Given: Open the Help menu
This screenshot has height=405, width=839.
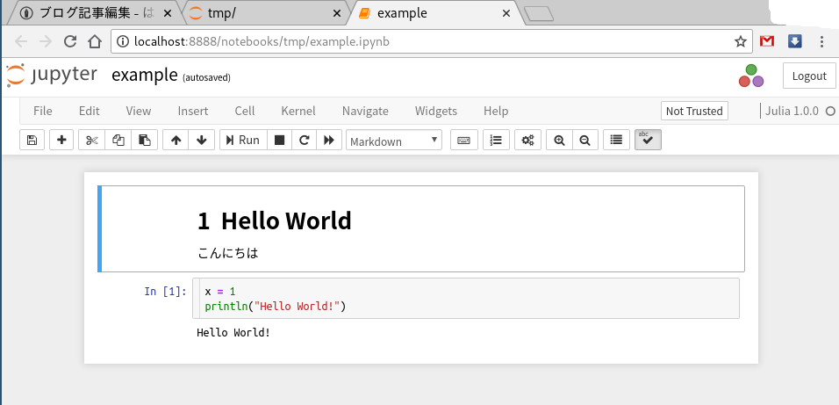Looking at the screenshot, I should (x=496, y=111).
